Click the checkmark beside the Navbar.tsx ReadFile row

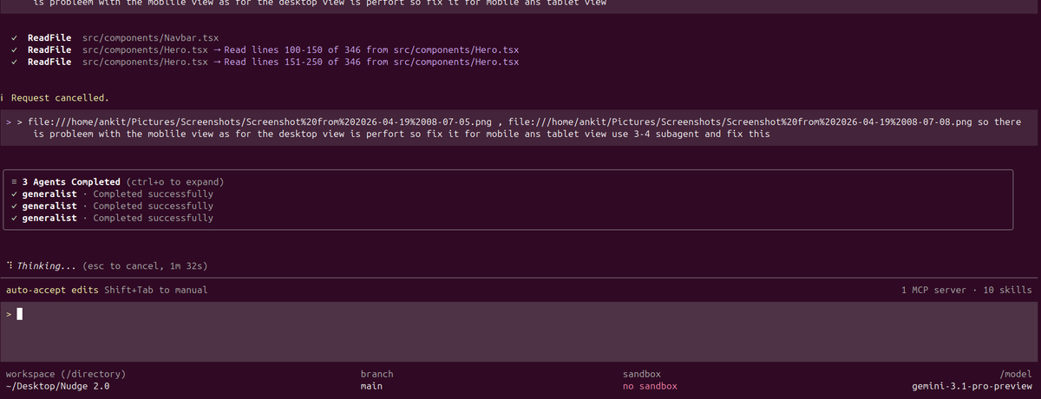(x=16, y=39)
